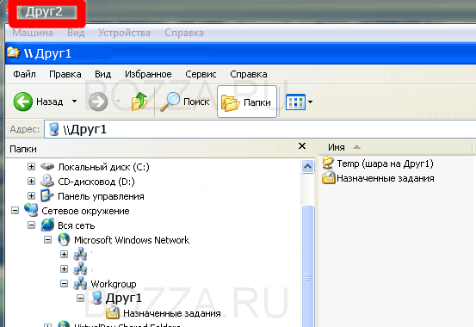Collapse Сетевое окружение node
The image size is (476, 327).
pyautogui.click(x=15, y=210)
